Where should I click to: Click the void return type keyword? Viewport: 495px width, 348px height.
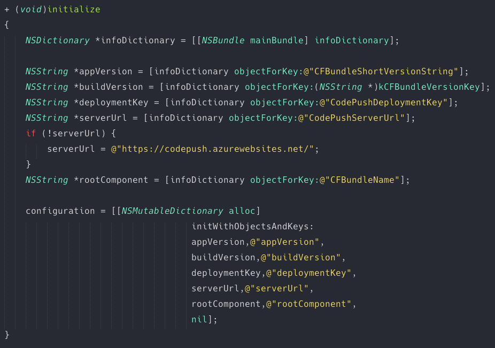point(31,10)
